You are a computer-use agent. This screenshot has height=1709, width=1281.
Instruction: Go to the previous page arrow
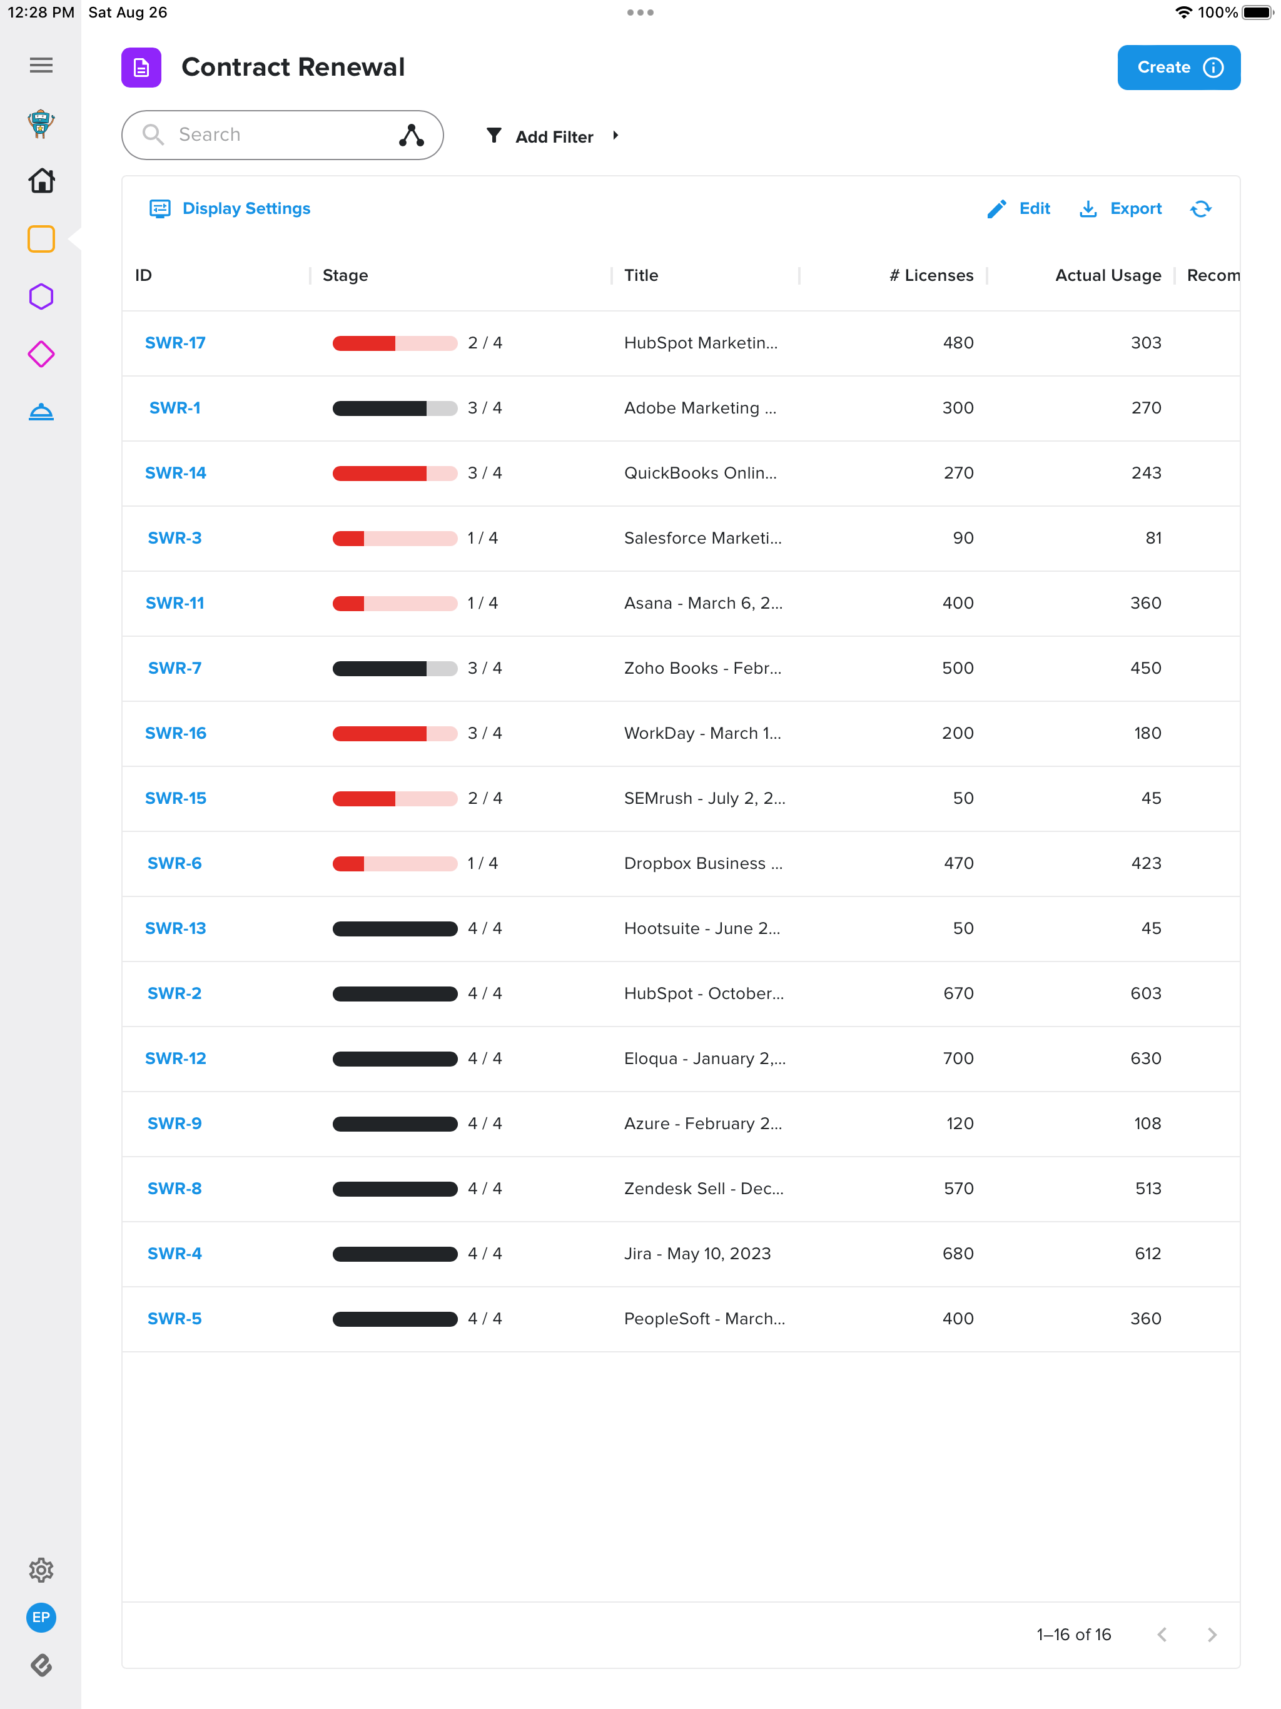(x=1162, y=1634)
